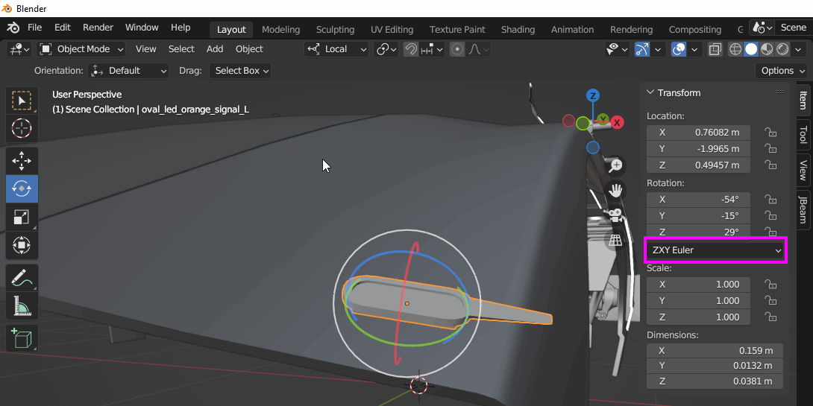The width and height of the screenshot is (813, 406).
Task: Toggle the Scale Z lock
Action: 770,317
